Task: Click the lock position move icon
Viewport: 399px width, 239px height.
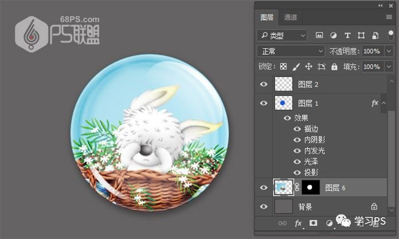Action: (x=308, y=67)
